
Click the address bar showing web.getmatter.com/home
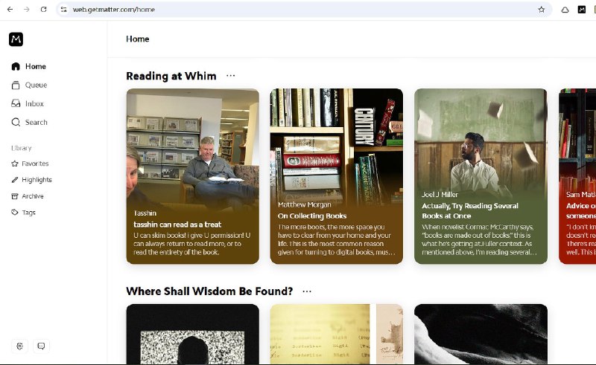[x=298, y=10]
